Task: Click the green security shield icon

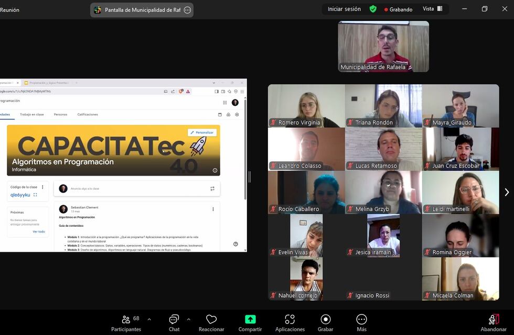Action: 373,9
